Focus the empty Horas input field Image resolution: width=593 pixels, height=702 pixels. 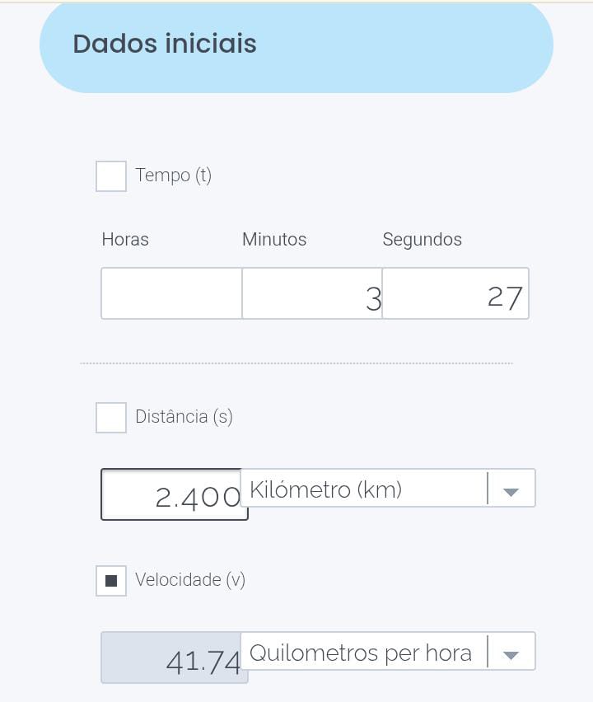coord(171,293)
